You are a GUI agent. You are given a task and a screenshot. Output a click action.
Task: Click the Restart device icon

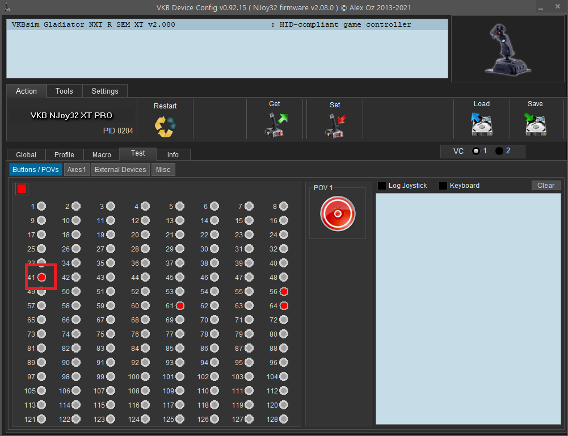coord(165,126)
